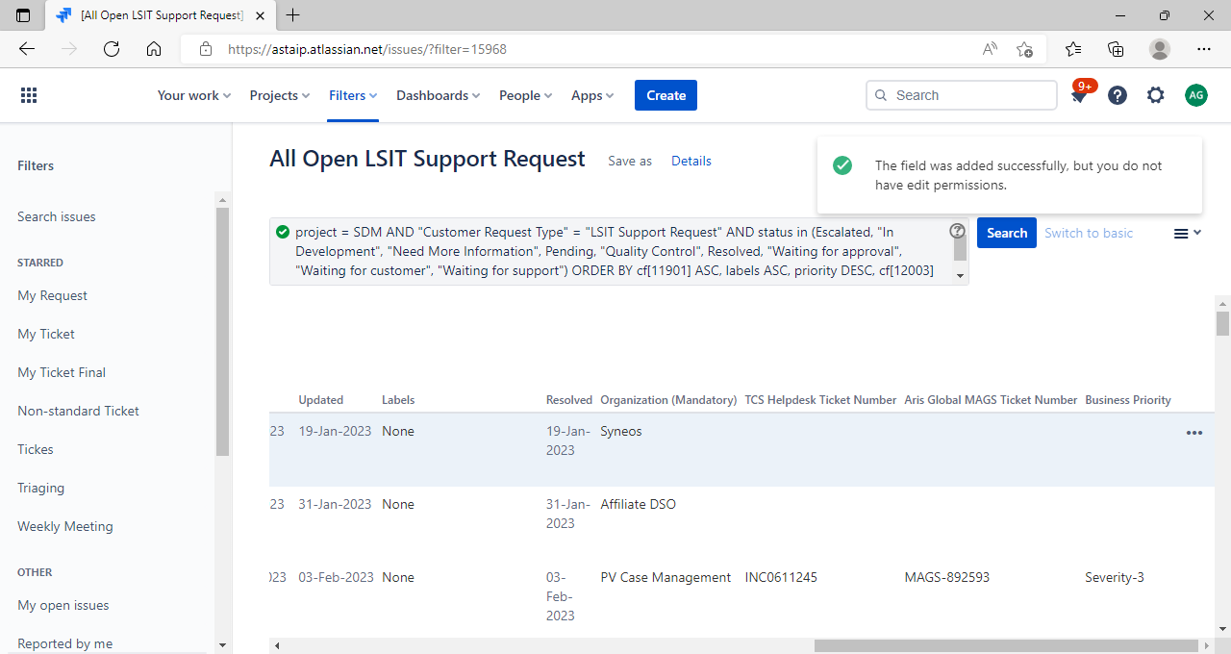Expand the Projects menu
Viewport: 1231px width, 654px height.
pos(280,95)
